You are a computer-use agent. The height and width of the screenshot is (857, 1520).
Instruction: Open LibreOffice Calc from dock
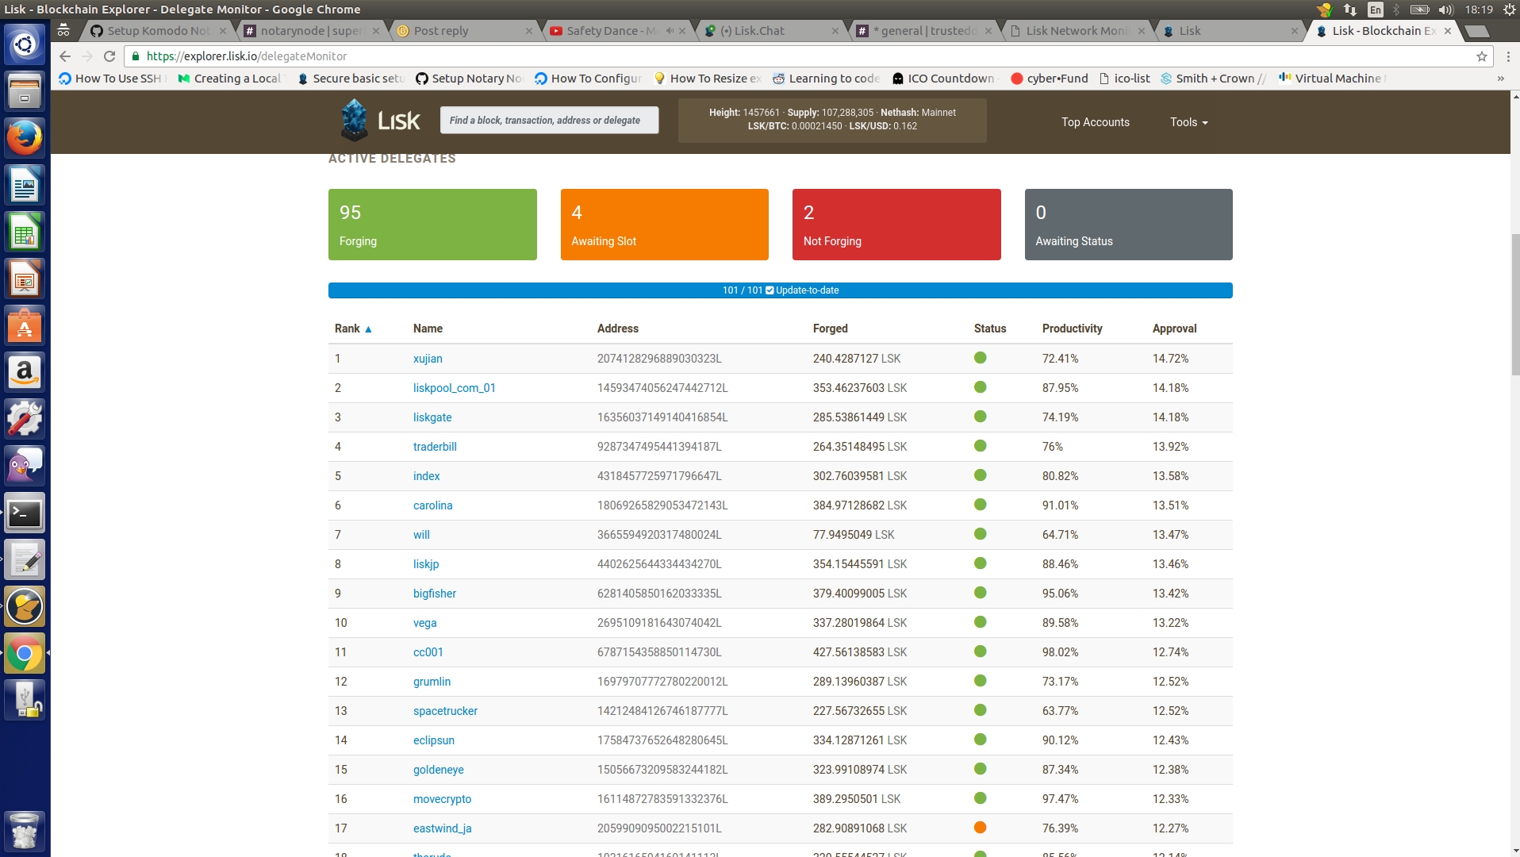[25, 232]
